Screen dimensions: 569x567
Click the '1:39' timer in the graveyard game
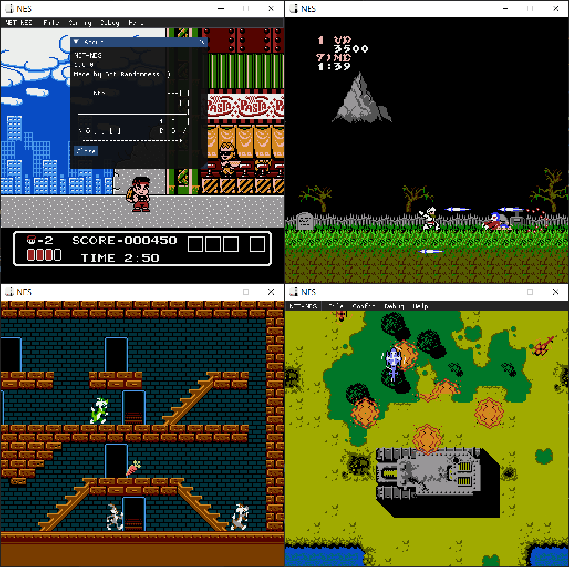[x=334, y=66]
